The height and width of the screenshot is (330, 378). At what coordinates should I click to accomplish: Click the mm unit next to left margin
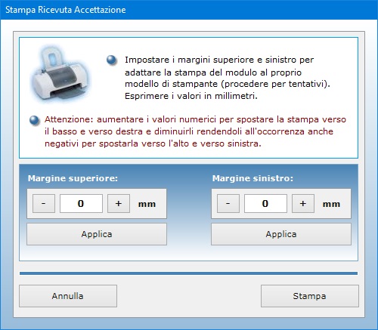[x=331, y=204]
